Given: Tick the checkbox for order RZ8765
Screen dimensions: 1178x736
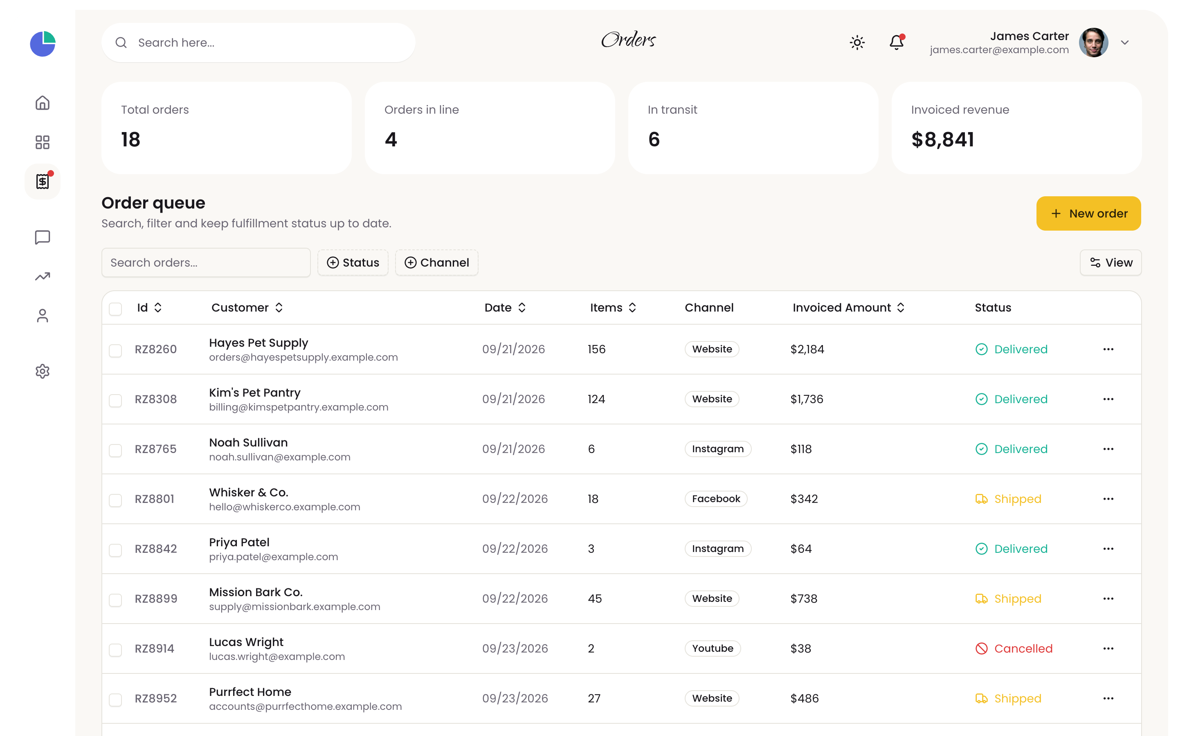Looking at the screenshot, I should pos(115,450).
